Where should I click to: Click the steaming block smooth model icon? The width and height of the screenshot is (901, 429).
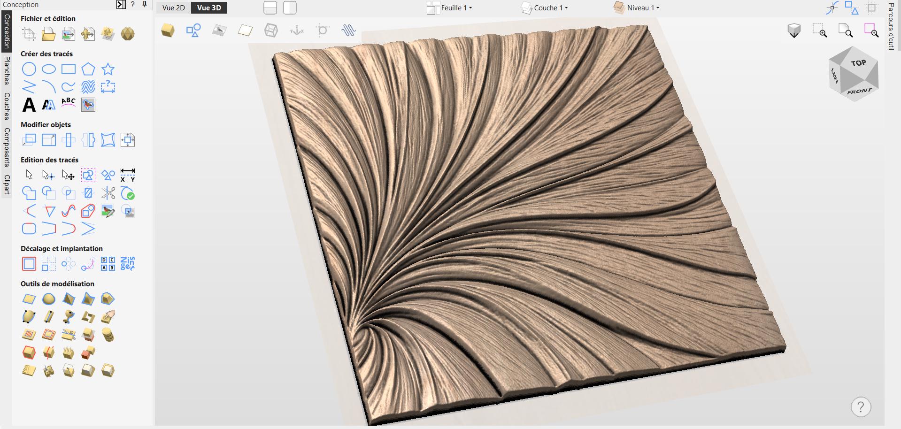69,352
